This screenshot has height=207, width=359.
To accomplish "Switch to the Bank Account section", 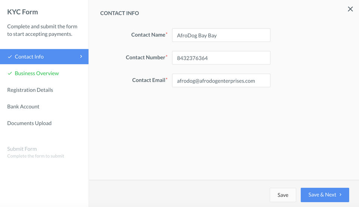I will click(x=23, y=106).
